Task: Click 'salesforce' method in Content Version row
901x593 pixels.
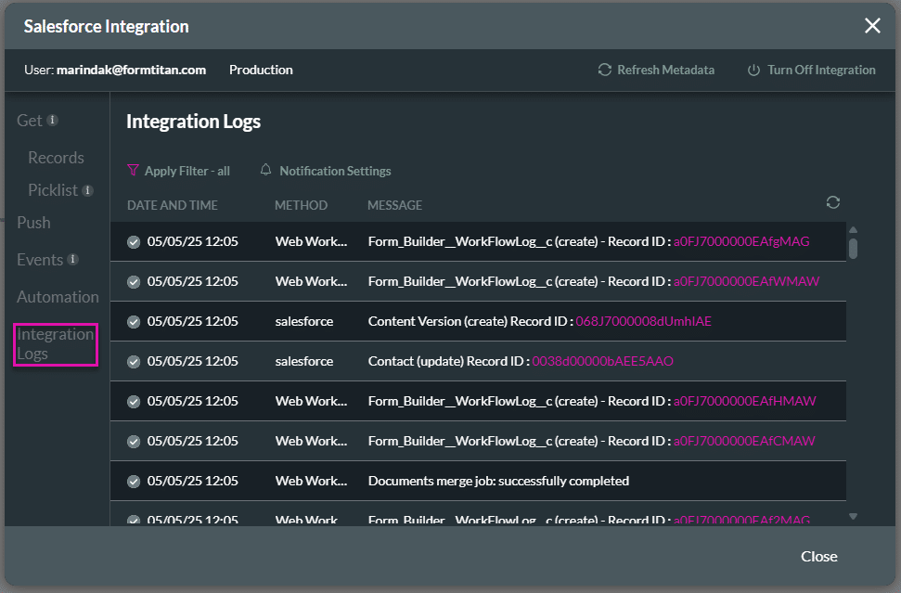Action: click(304, 321)
